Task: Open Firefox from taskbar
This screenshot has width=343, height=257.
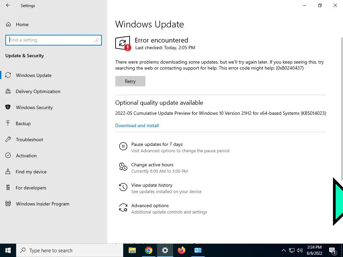Action: [x=181, y=250]
